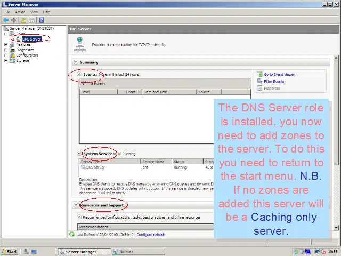This screenshot has width=341, height=256.
Task: Click the system tray clock
Action: 333,252
